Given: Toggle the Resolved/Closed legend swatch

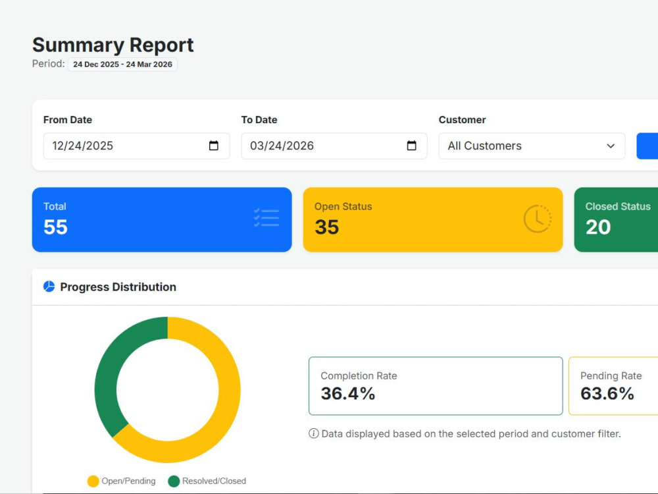Looking at the screenshot, I should pyautogui.click(x=174, y=481).
